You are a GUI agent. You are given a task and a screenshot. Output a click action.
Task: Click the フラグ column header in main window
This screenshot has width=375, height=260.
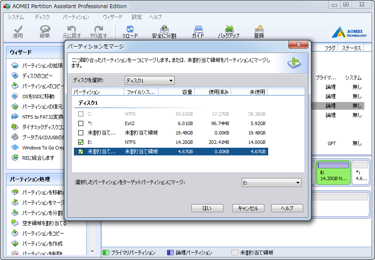click(x=330, y=48)
